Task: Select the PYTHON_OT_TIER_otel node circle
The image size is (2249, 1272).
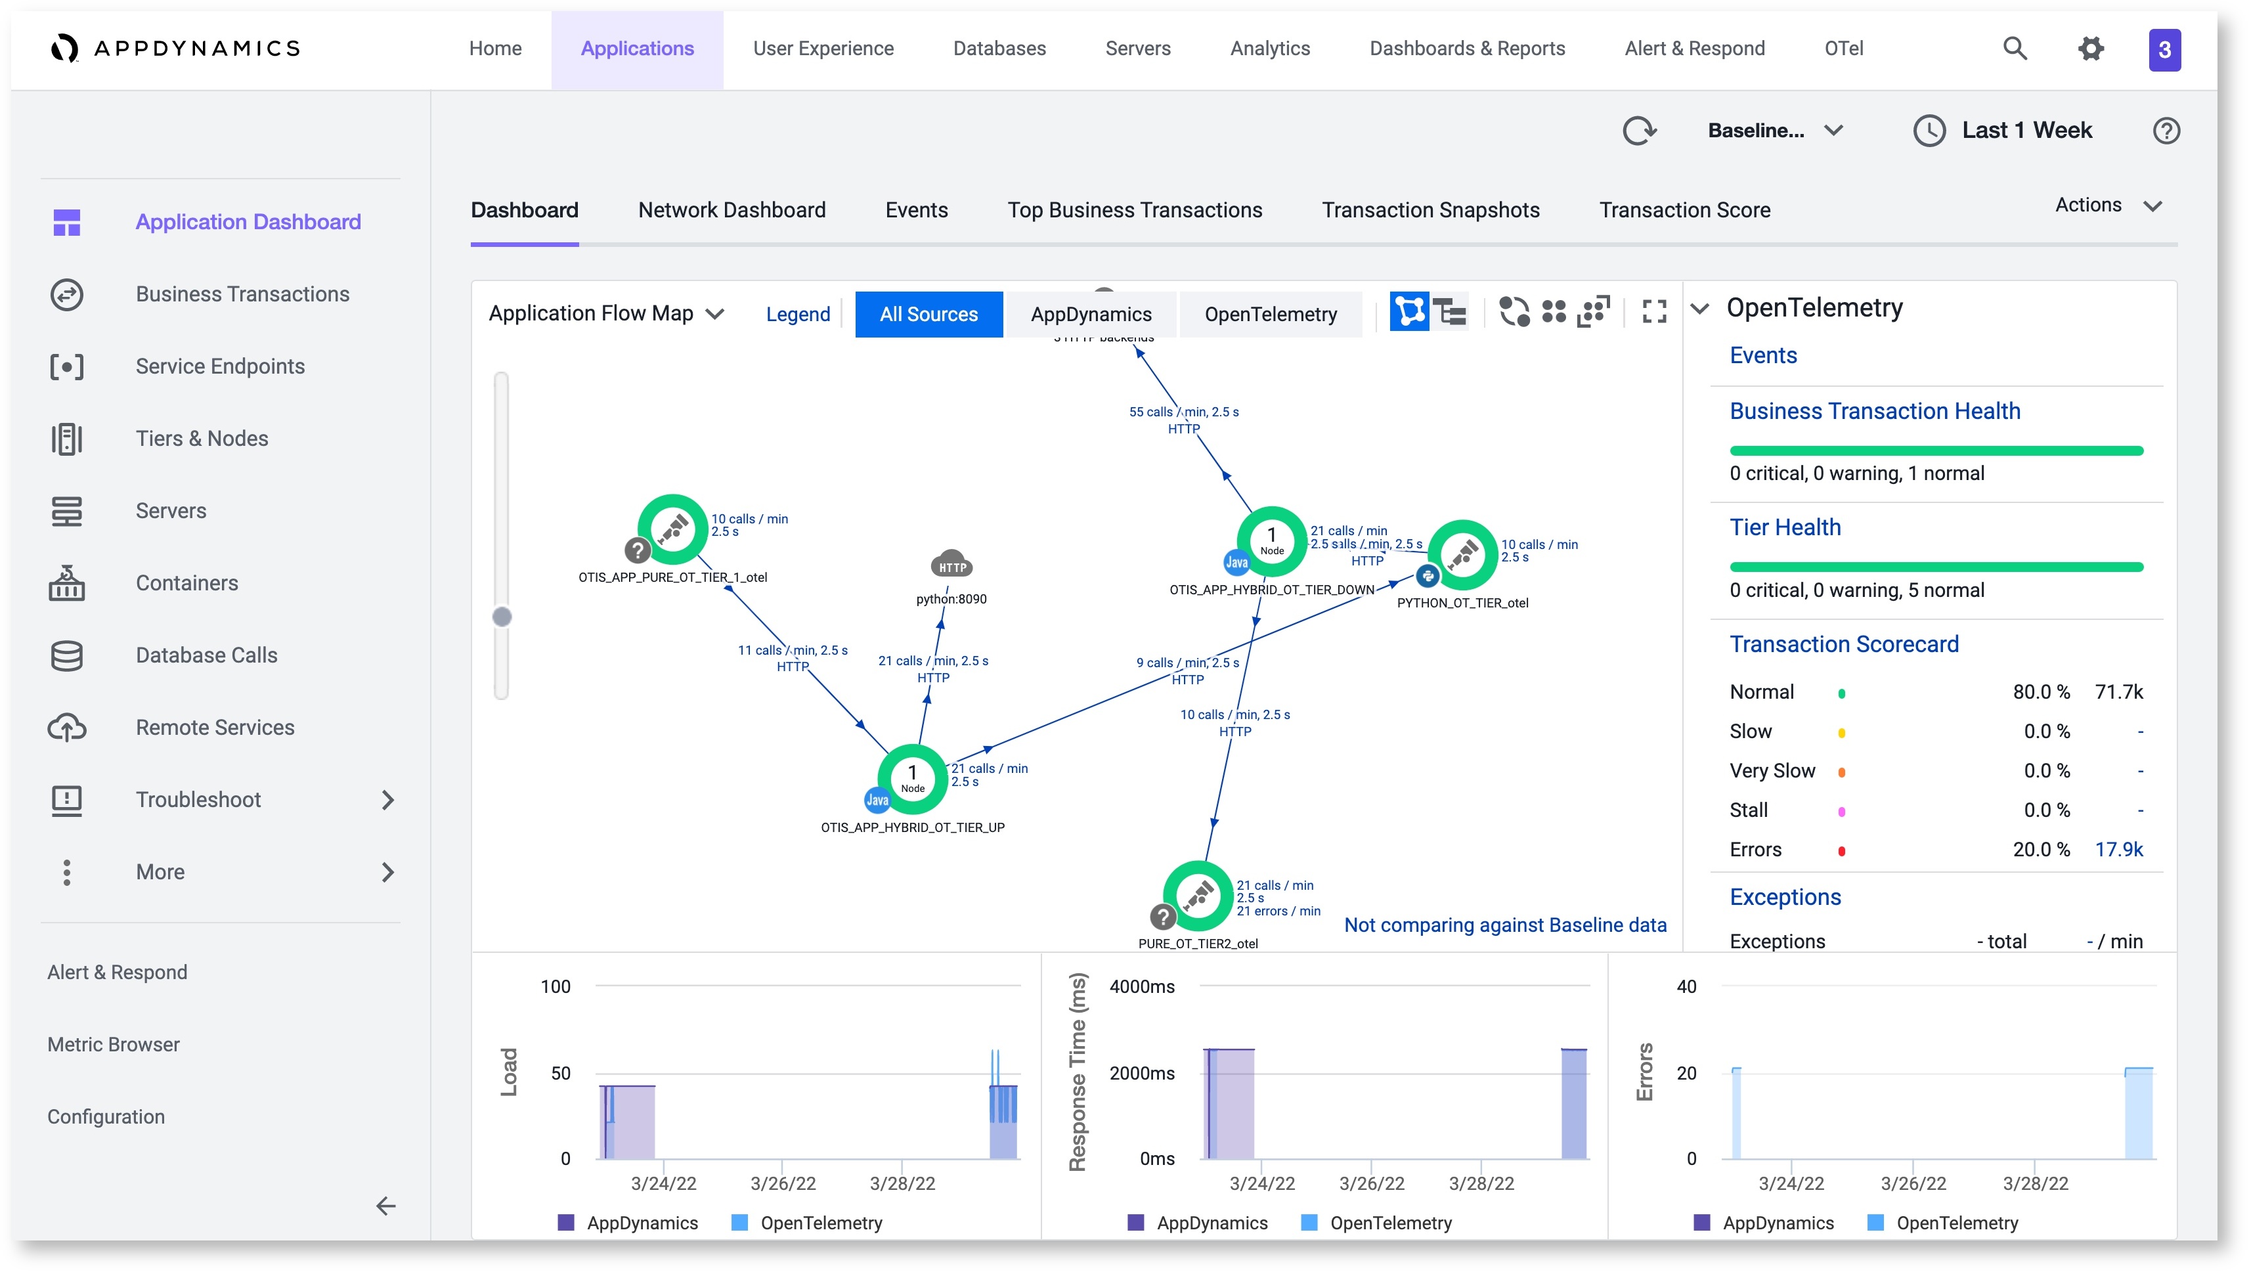Action: (1462, 555)
